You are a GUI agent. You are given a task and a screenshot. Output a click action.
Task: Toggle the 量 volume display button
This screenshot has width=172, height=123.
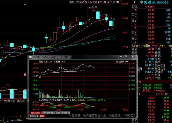105,2
